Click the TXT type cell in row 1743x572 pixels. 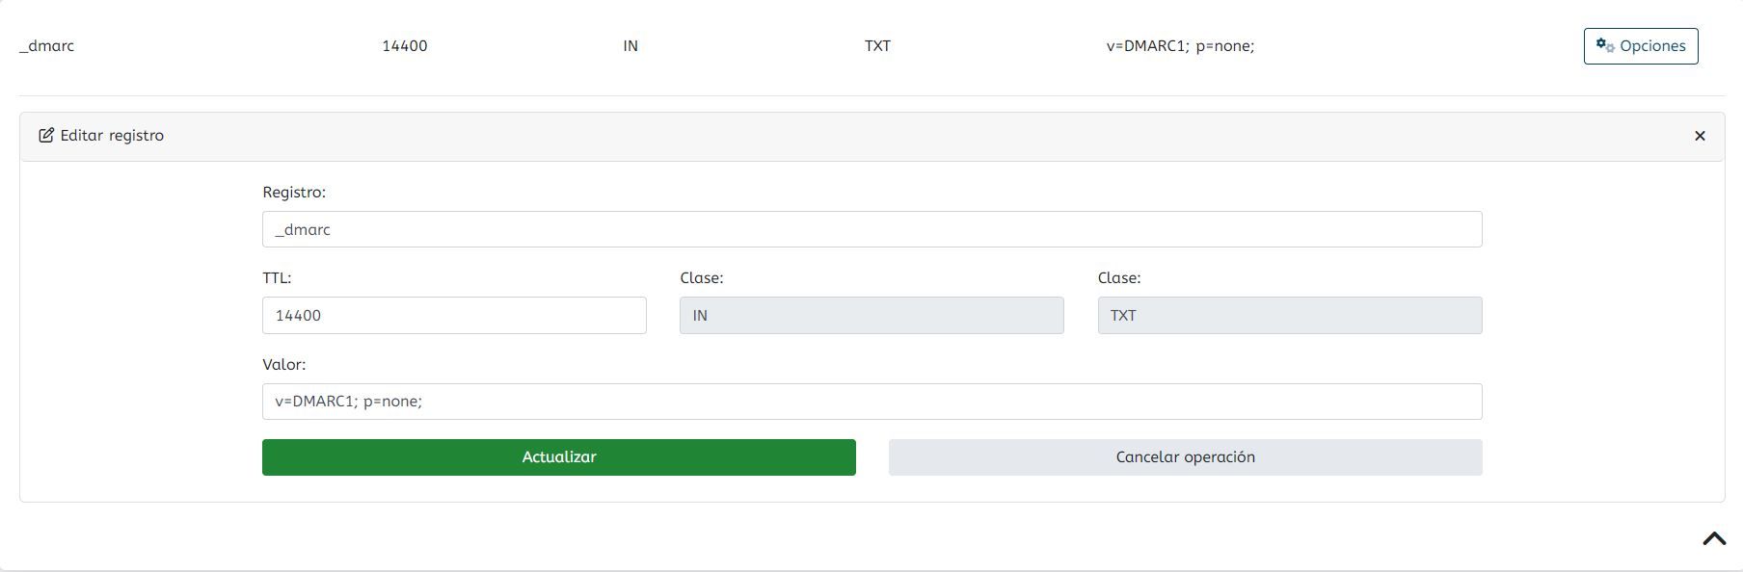pos(877,46)
